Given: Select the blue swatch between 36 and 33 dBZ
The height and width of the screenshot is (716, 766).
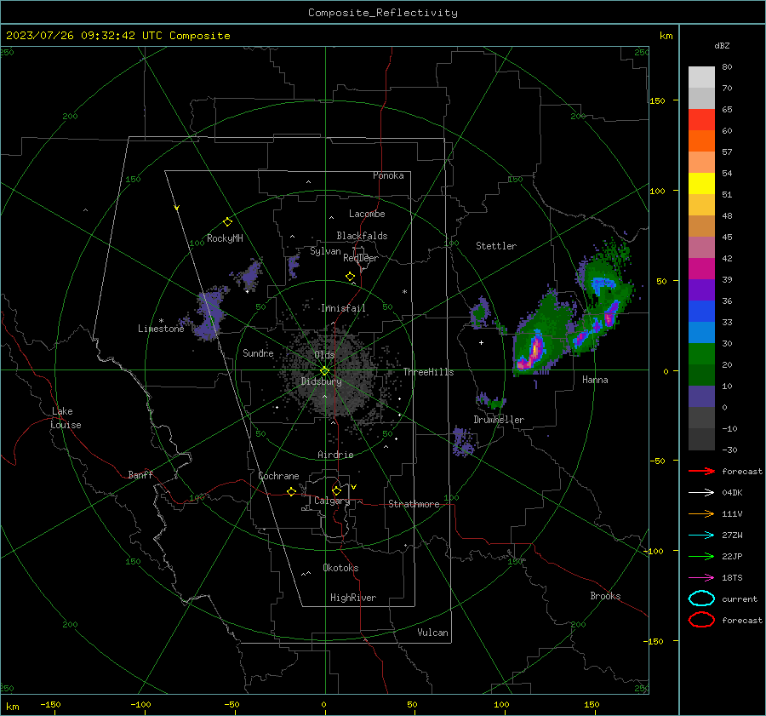Looking at the screenshot, I should (701, 312).
